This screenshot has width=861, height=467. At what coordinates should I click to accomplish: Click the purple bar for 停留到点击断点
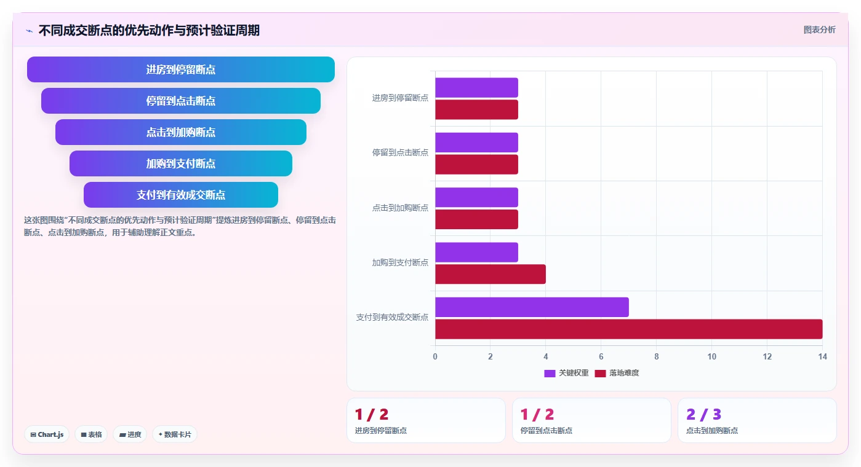476,143
